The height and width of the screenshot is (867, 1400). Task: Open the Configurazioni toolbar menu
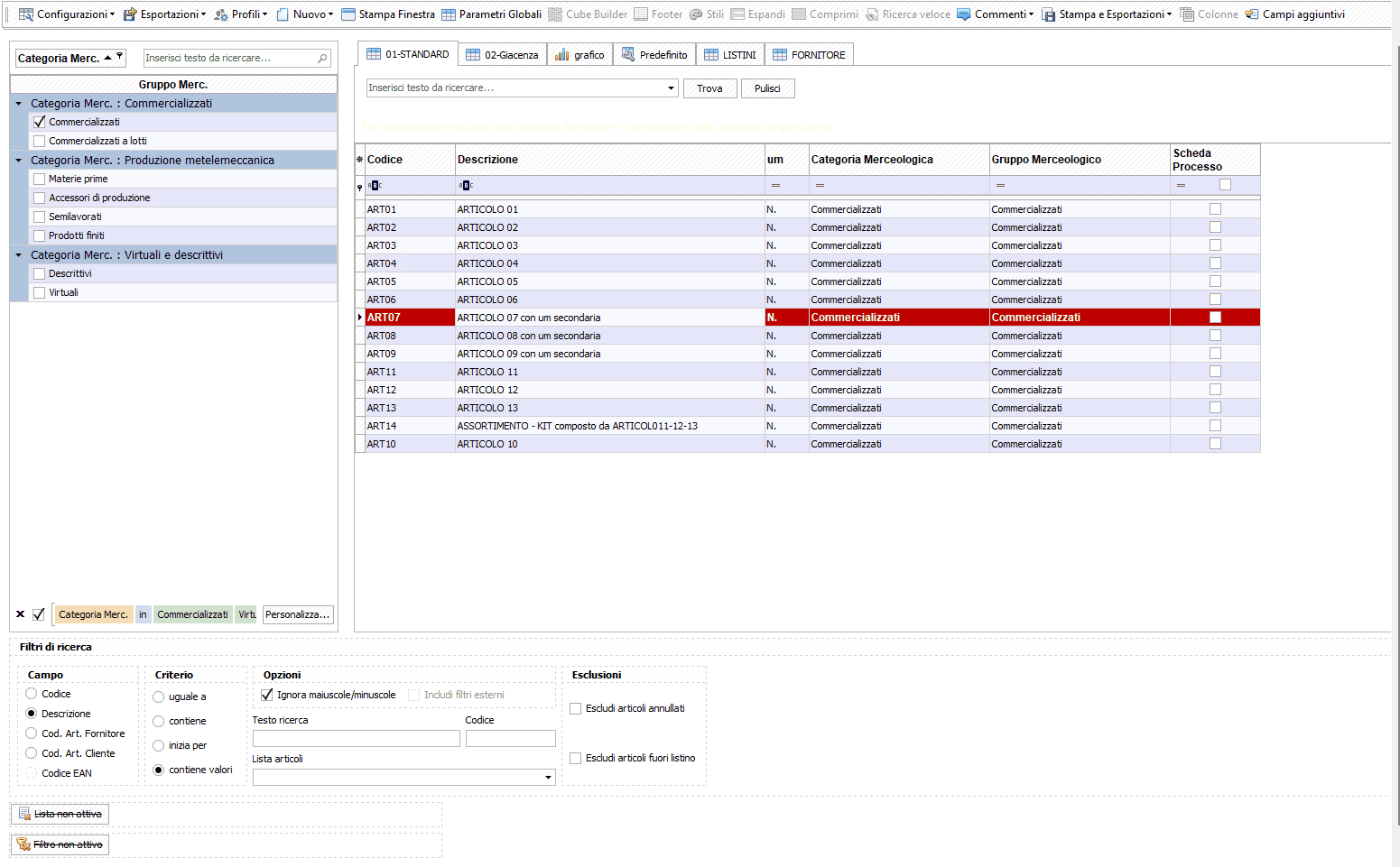tap(67, 14)
